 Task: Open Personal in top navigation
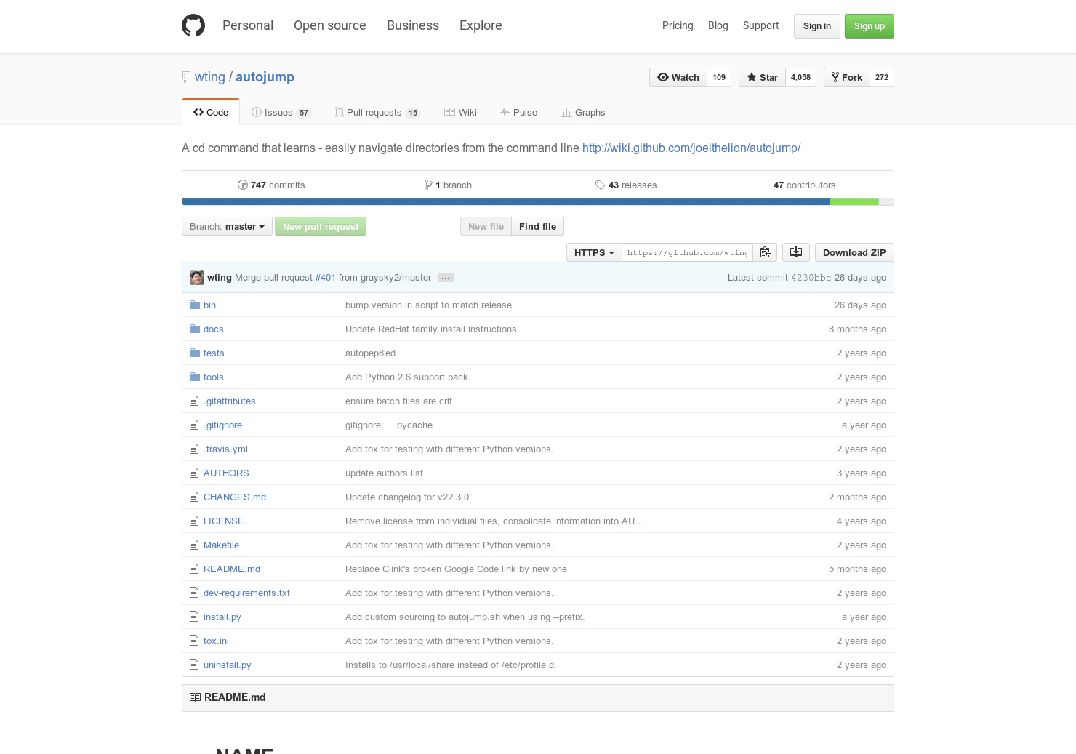click(248, 25)
